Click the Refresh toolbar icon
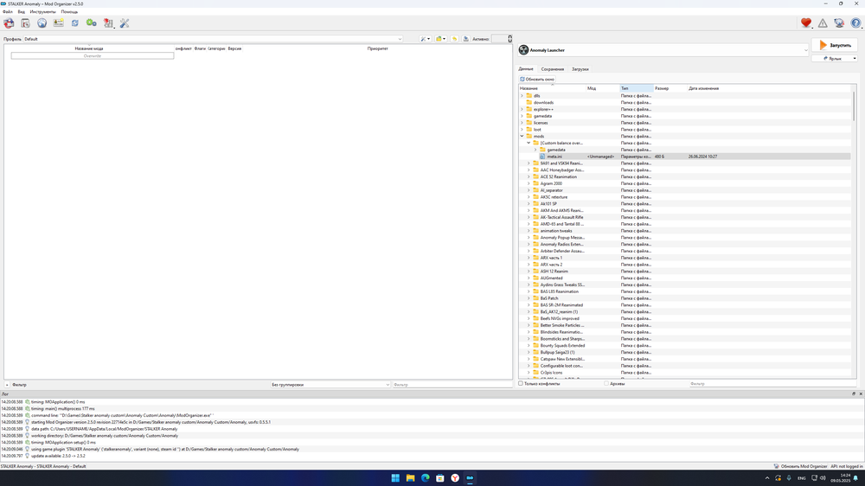 (75, 23)
